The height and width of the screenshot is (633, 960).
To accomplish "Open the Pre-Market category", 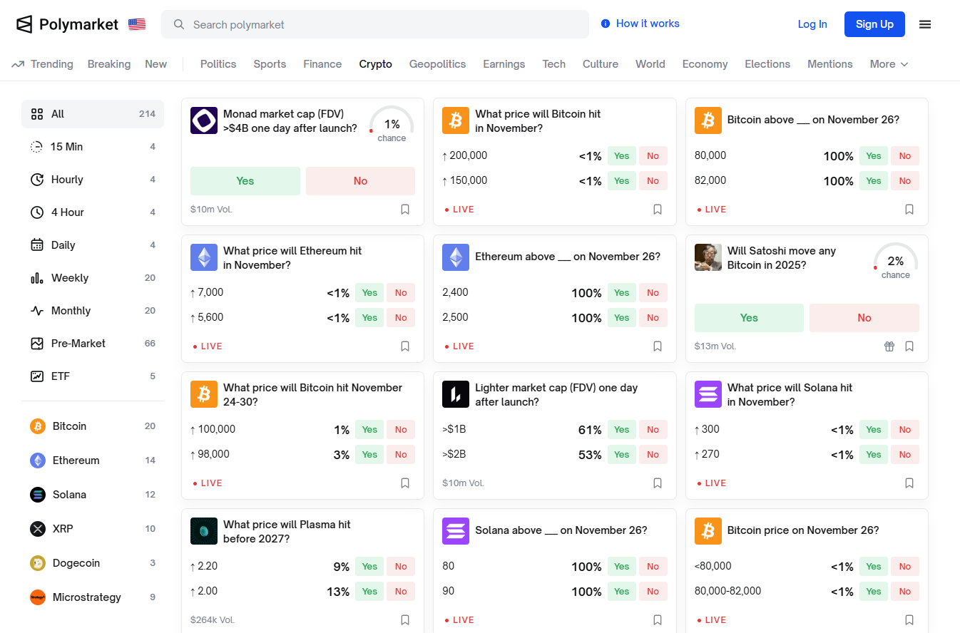I will click(x=93, y=344).
